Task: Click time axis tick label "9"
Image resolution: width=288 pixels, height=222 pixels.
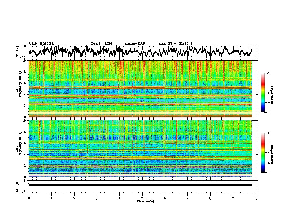Action: pyautogui.click(x=233, y=198)
